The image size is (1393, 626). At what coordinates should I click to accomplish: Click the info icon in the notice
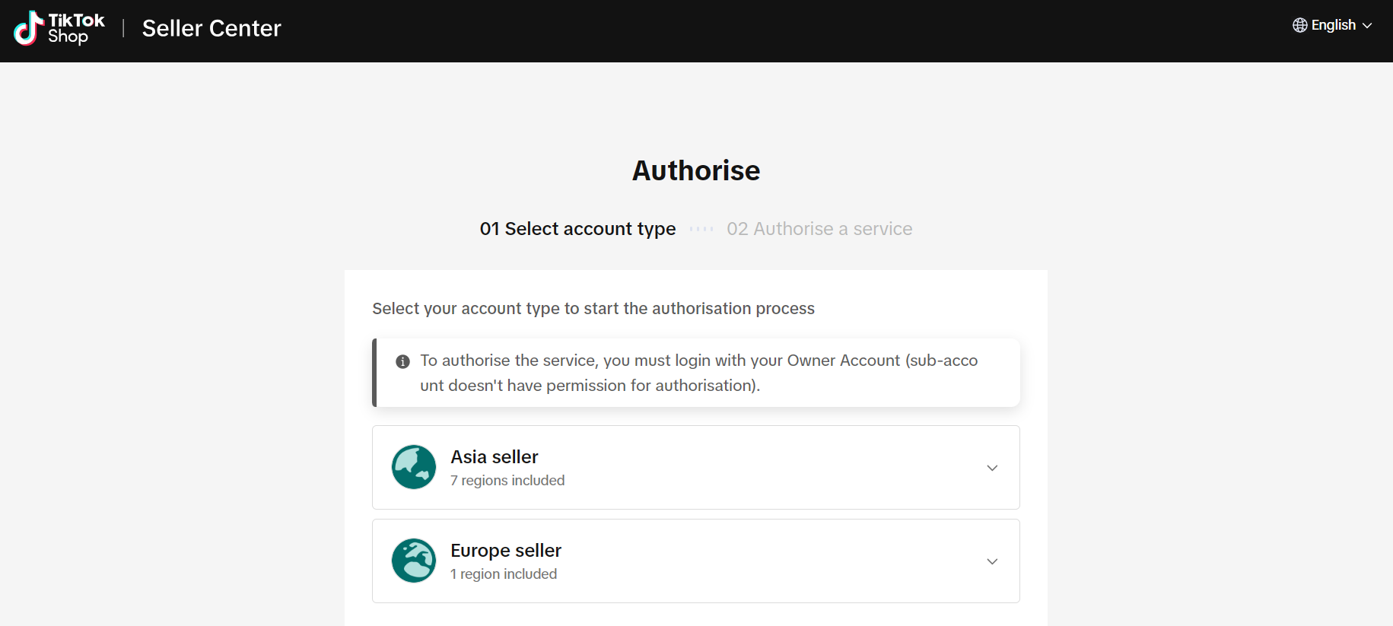click(403, 362)
